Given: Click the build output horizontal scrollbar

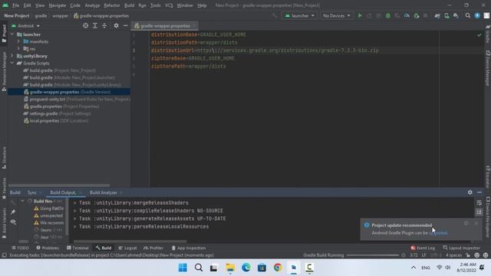Looking at the screenshot, I should pos(130,242).
